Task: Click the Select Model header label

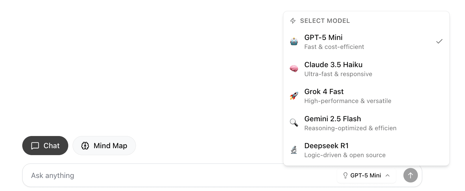Action: 325,21
